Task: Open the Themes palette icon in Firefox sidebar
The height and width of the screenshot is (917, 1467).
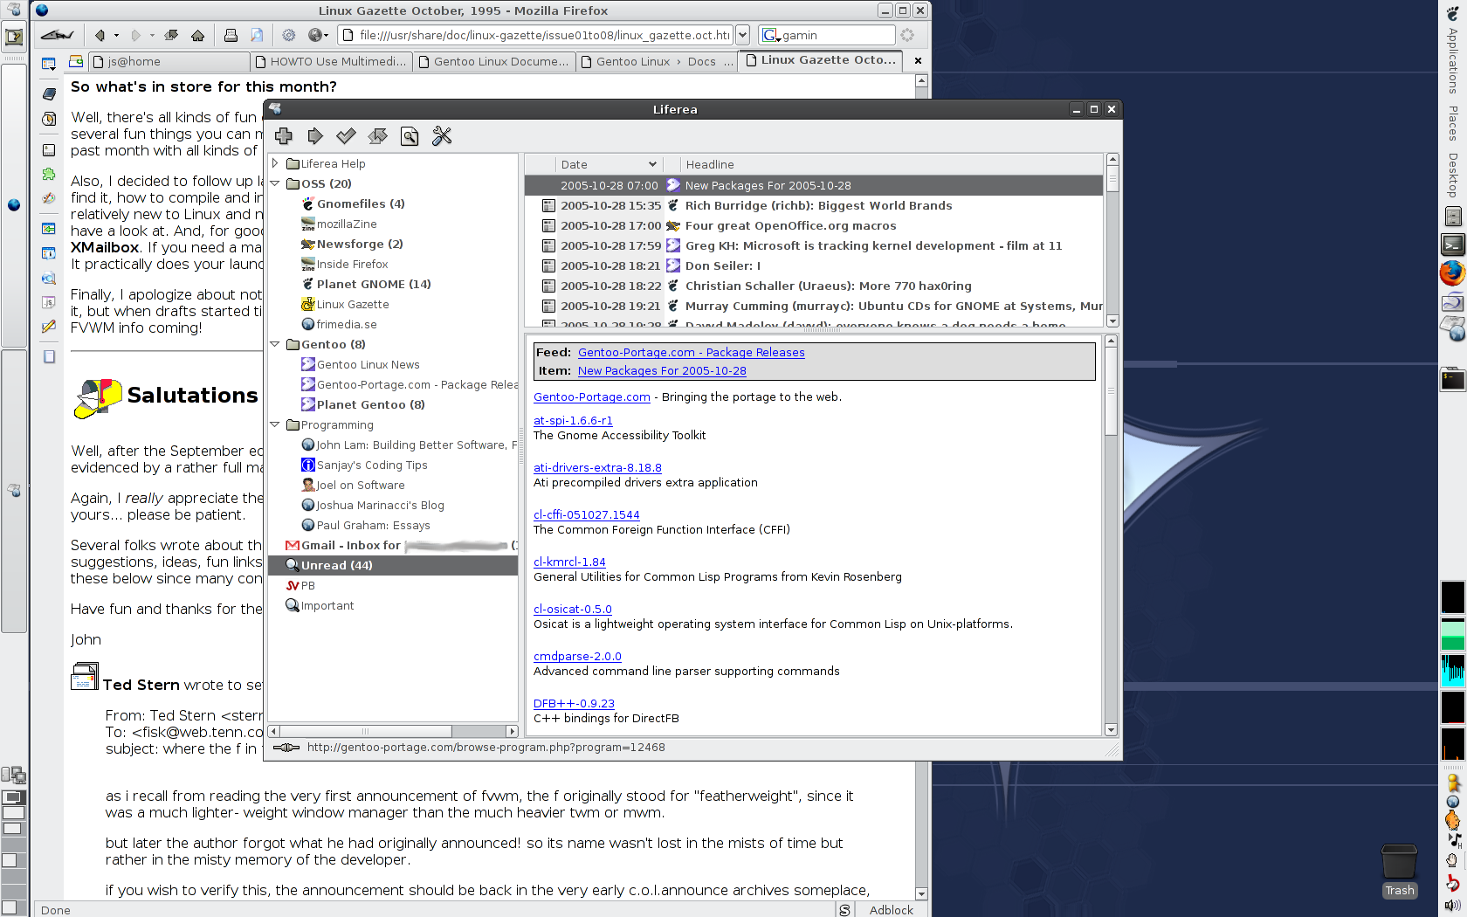Action: click(x=49, y=198)
